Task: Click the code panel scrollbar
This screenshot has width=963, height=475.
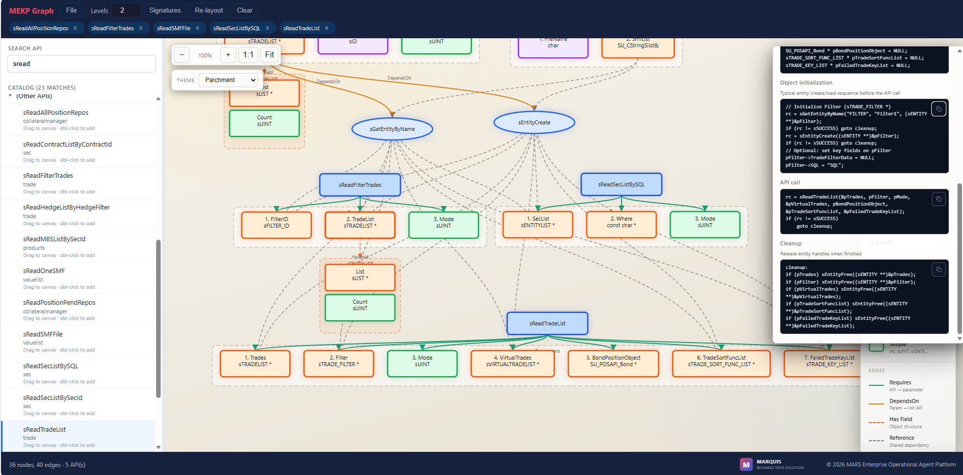Action: [x=959, y=259]
